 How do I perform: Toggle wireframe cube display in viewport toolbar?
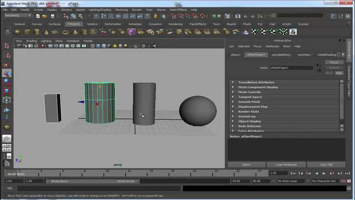(93, 46)
